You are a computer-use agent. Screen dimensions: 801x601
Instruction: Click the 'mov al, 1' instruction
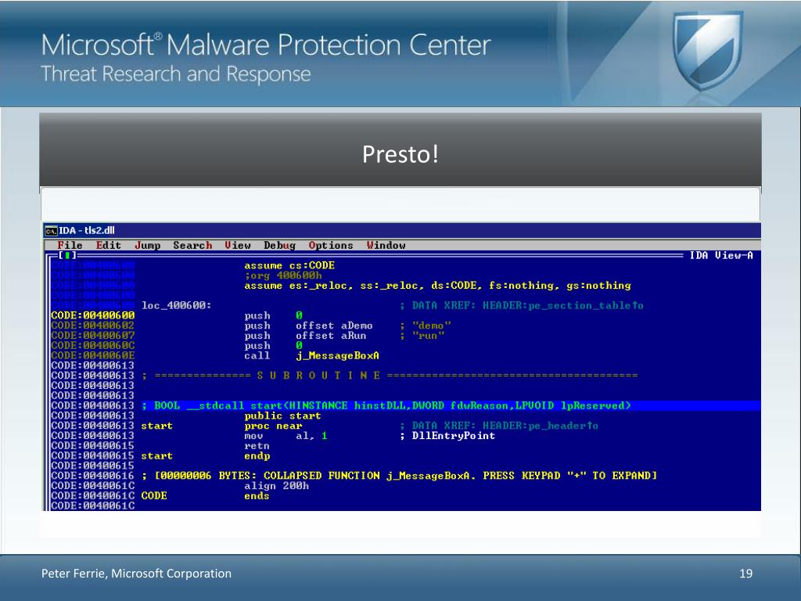pyautogui.click(x=286, y=436)
